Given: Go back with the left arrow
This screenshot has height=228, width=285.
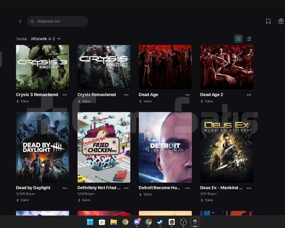Looking at the screenshot, I should coord(20,21).
